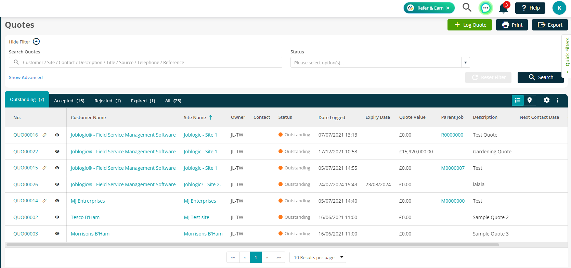Expand the Quick Filters side panel

pyautogui.click(x=567, y=56)
